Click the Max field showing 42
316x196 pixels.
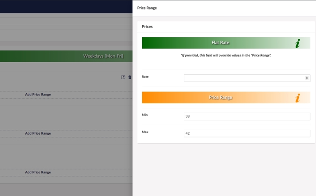(247, 133)
